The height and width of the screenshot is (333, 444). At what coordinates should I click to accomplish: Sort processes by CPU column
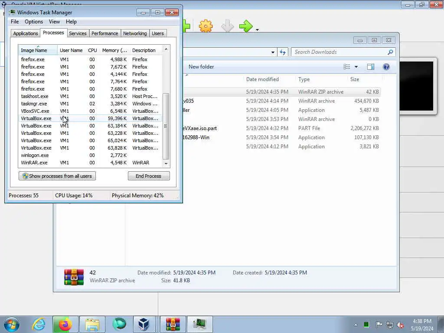92,50
